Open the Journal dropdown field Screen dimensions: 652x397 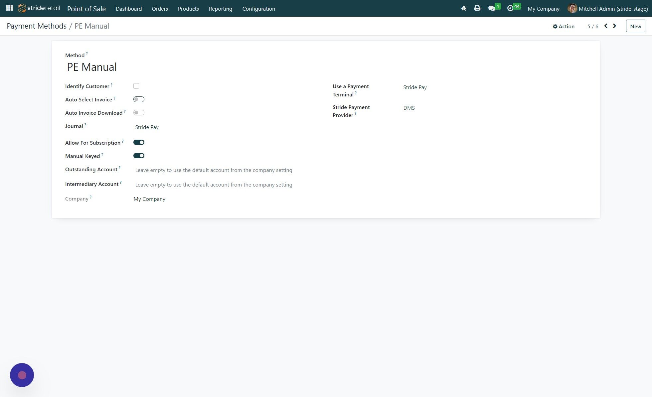pyautogui.click(x=147, y=127)
